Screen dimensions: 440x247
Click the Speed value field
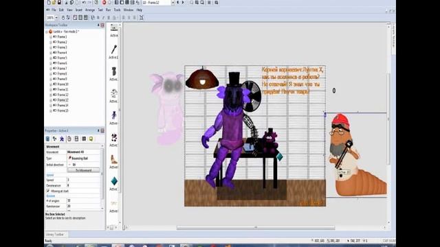83,180
